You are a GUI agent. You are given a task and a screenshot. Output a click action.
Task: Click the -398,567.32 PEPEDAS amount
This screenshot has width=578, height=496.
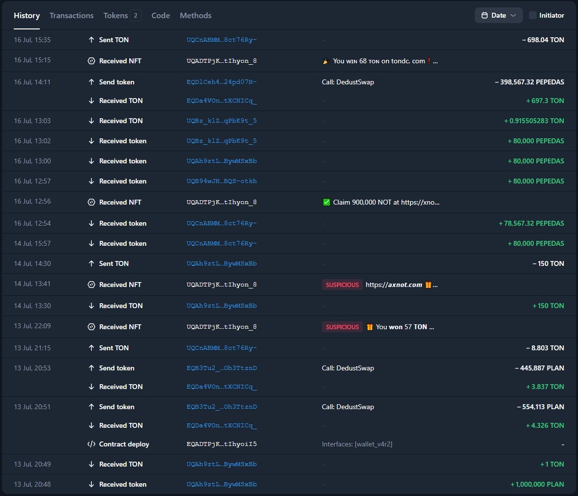pyautogui.click(x=529, y=82)
